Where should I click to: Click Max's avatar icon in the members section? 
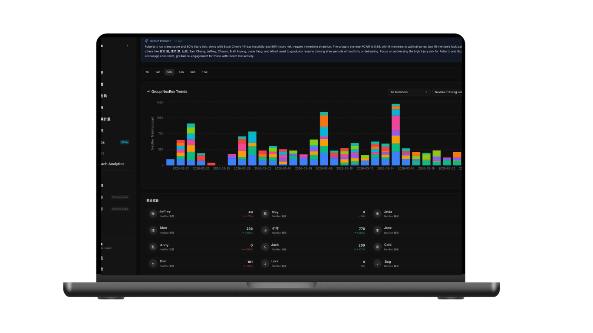[x=153, y=230]
